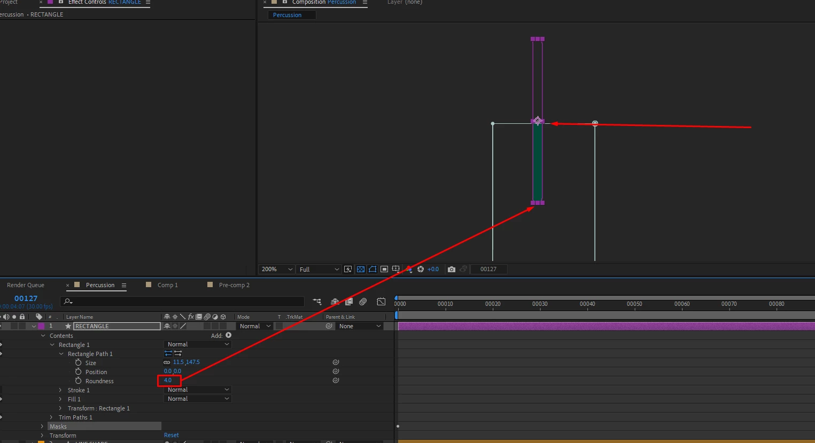Click the RECTANGLE layer purple label color
The image size is (815, 443).
[x=41, y=326]
